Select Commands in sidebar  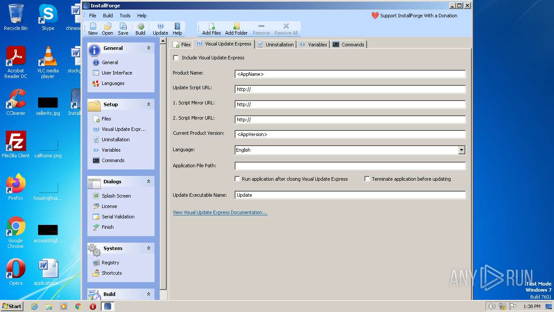109,160
